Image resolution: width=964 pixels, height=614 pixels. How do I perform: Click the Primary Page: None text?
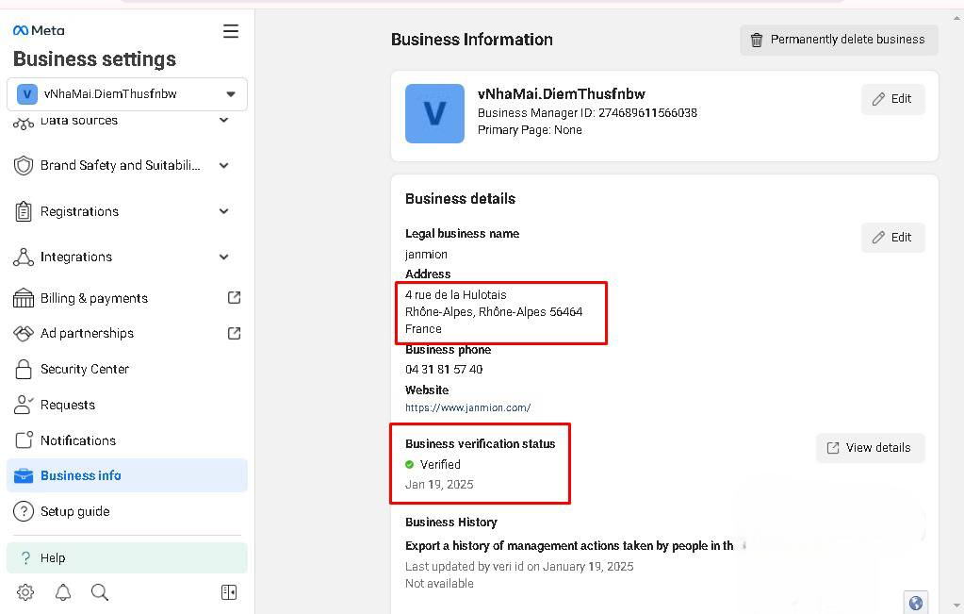[x=530, y=130]
